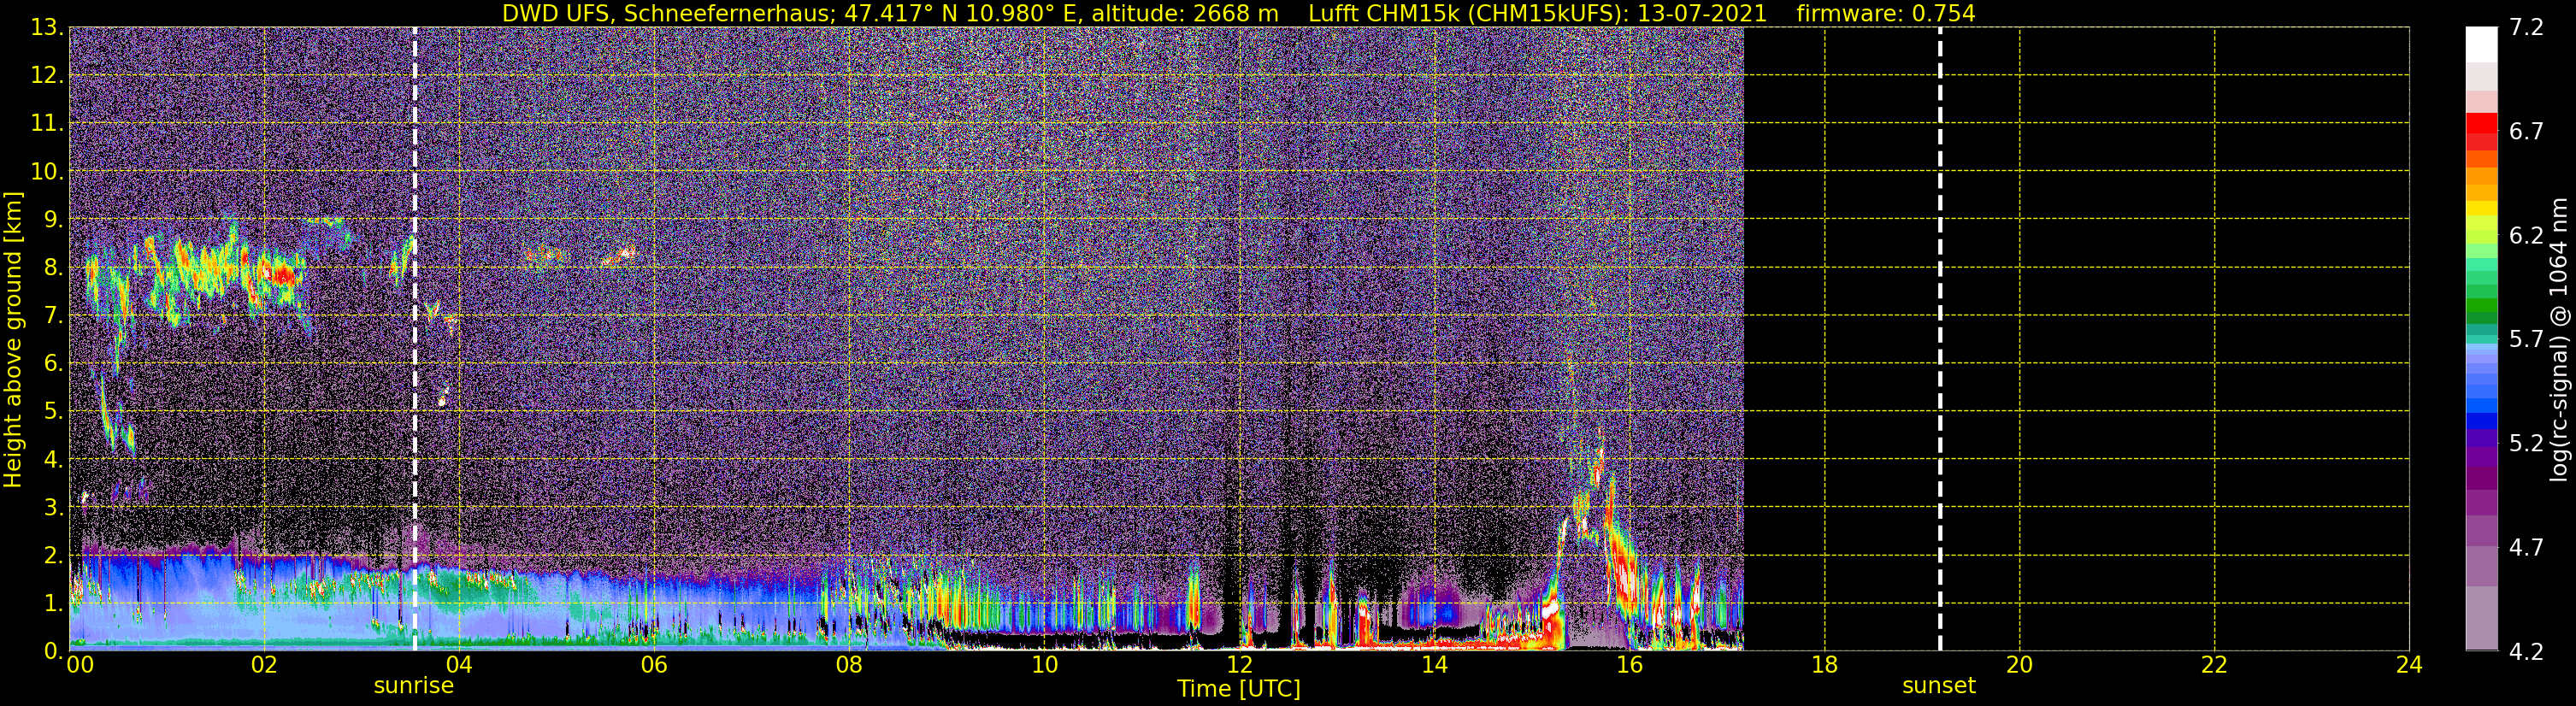Click the height axis tick label 1
The width and height of the screenshot is (2576, 706).
(x=52, y=603)
